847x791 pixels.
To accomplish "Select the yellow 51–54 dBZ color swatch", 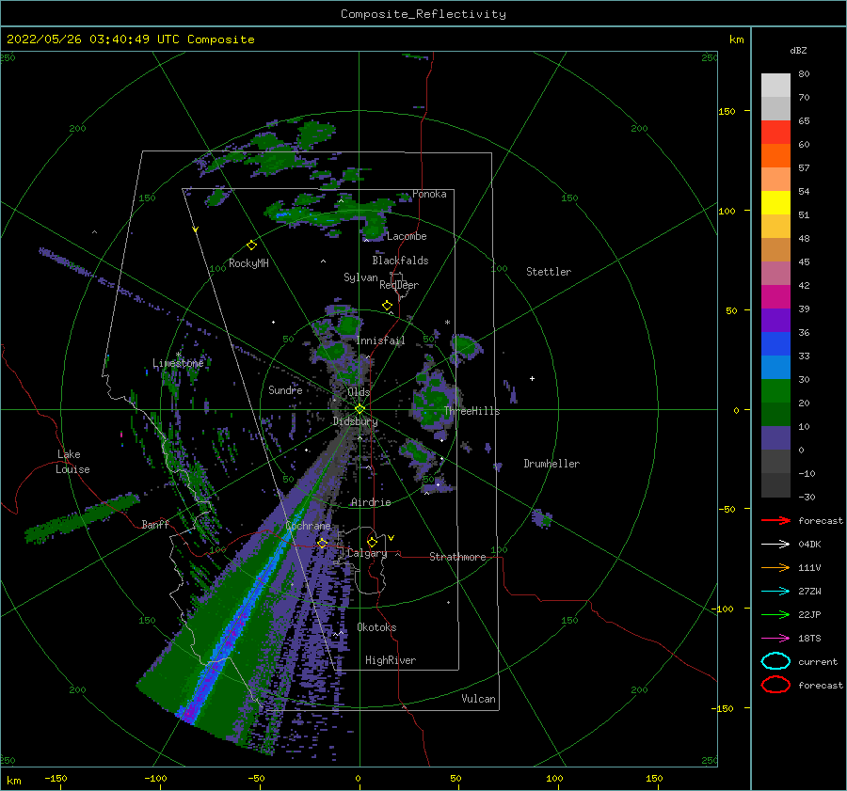I will pyautogui.click(x=775, y=203).
